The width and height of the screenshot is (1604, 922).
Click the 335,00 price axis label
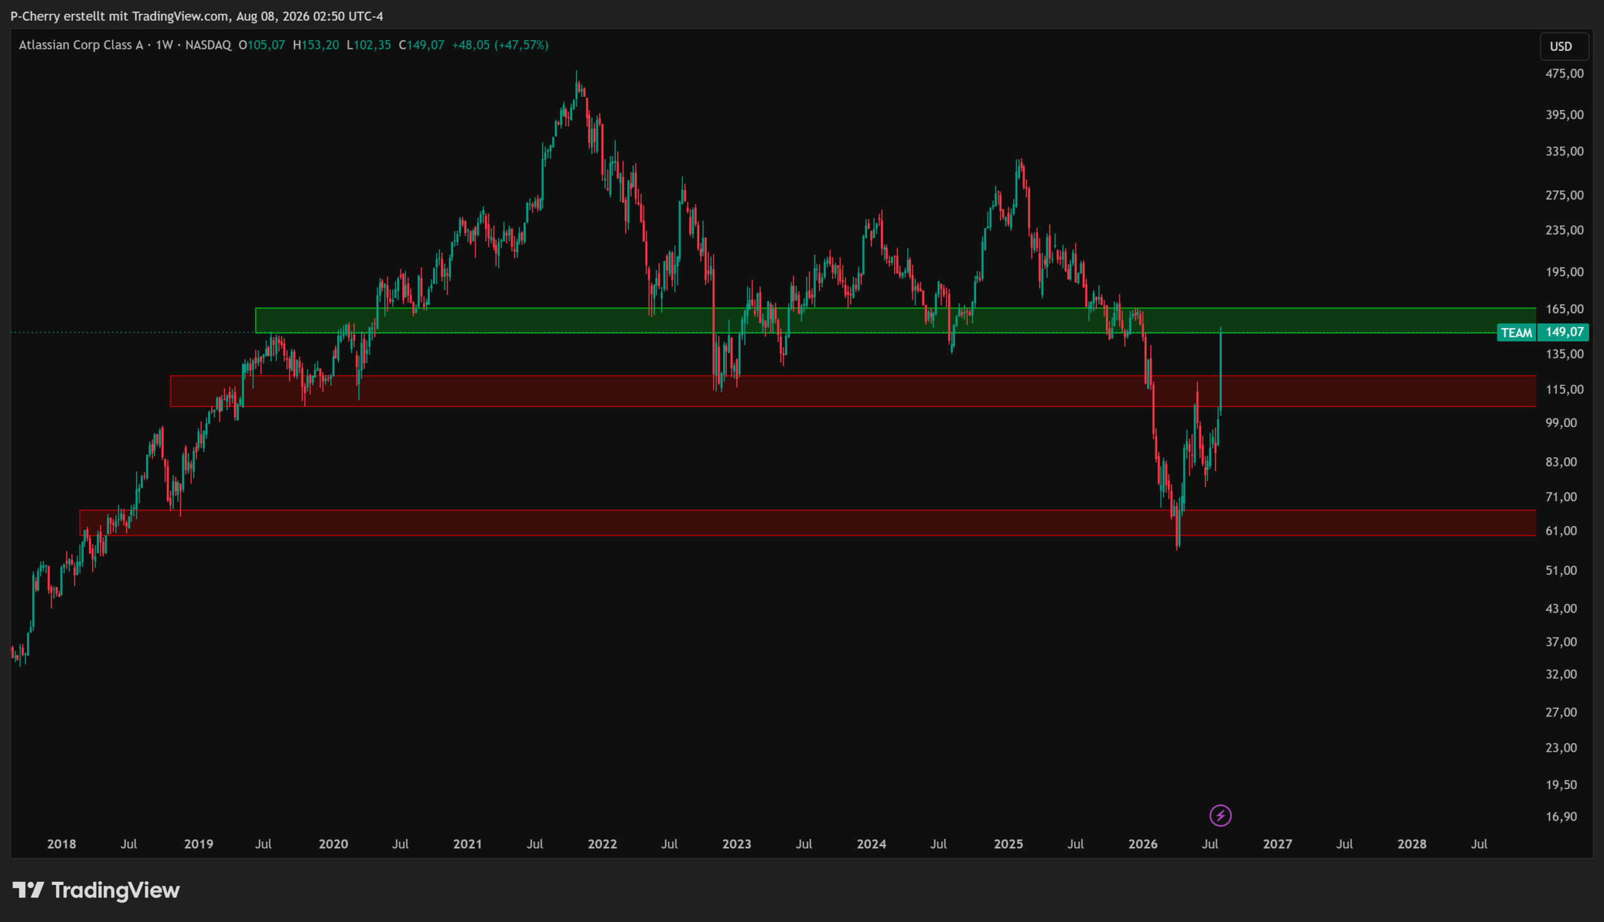point(1564,152)
